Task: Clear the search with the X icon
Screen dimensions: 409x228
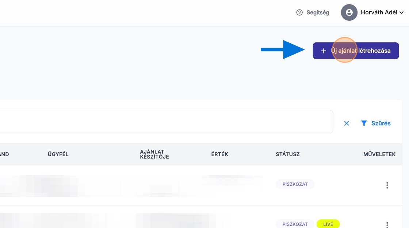Action: 347,123
